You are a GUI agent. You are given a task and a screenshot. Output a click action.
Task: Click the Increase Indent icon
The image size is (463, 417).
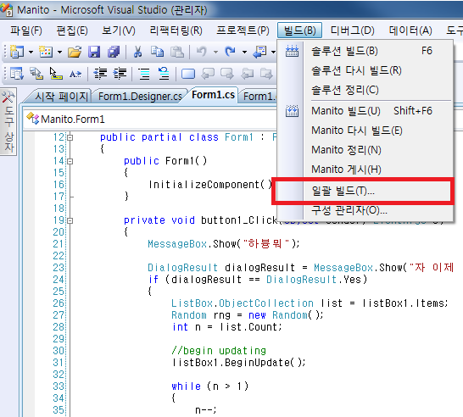coord(120,74)
